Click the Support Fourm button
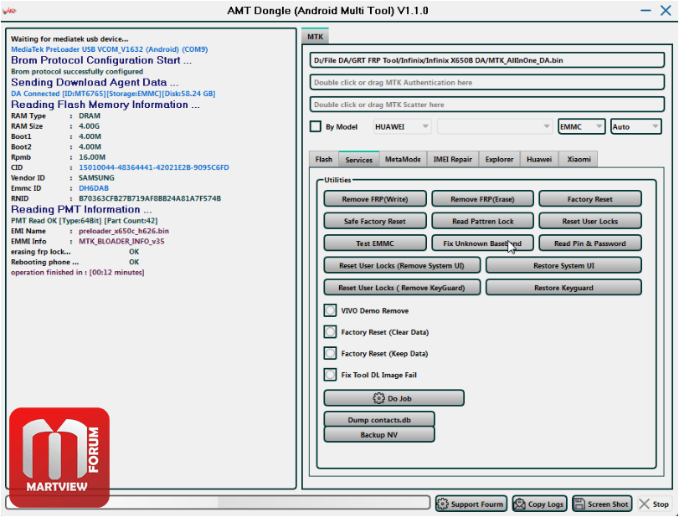This screenshot has width=679, height=517. (471, 504)
